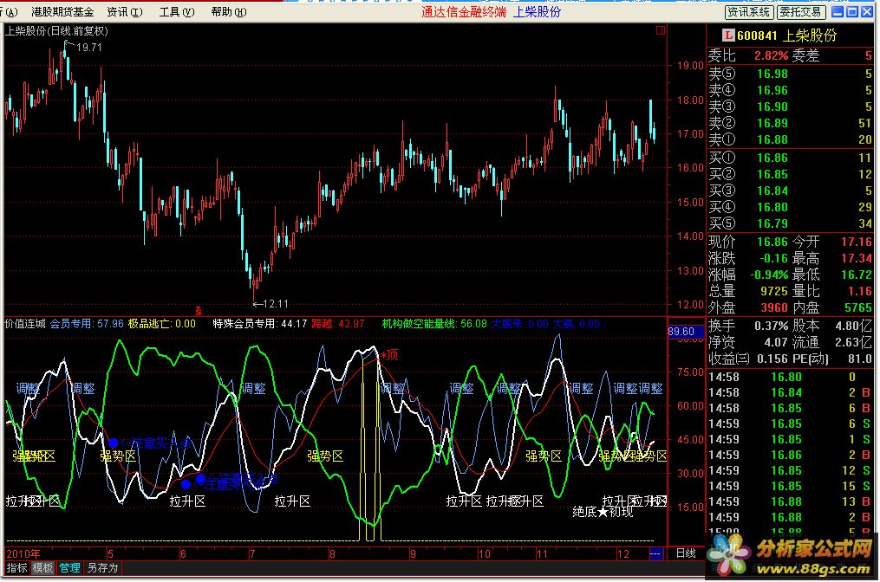
Task: Click the red S marker below the candlesticks
Action: (198, 310)
